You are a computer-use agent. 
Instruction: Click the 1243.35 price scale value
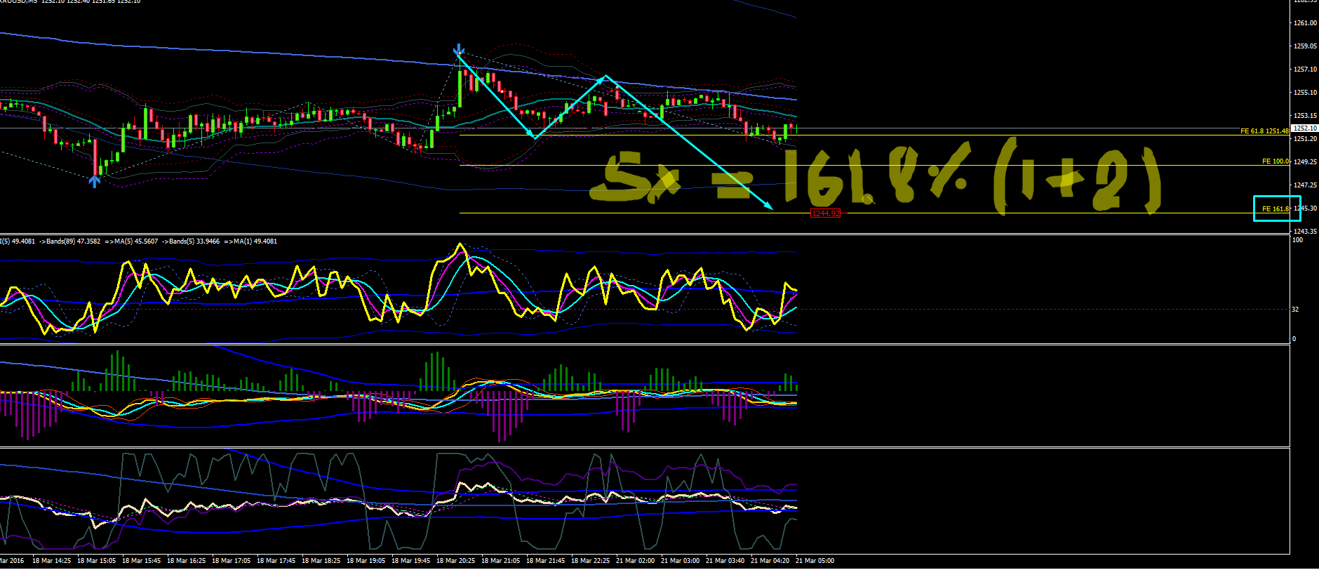point(1305,232)
